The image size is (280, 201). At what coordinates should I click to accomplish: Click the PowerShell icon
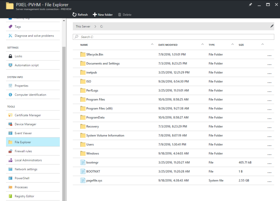point(10,178)
